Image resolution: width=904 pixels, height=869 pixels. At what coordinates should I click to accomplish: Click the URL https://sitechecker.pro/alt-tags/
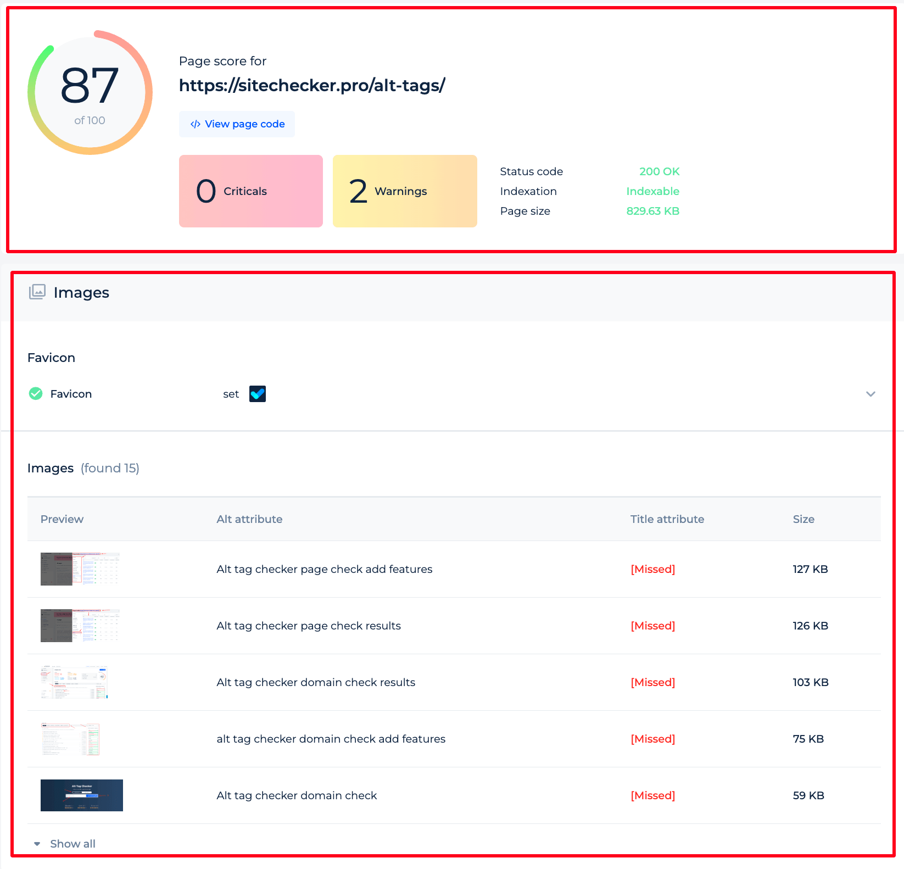pos(312,85)
